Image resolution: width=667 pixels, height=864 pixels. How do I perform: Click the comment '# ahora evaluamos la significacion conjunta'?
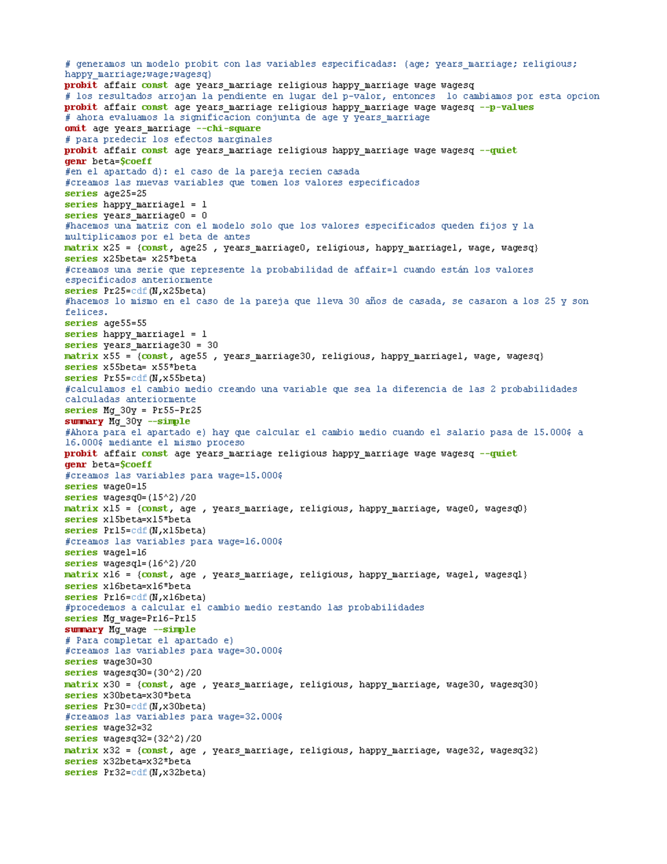pyautogui.click(x=247, y=117)
